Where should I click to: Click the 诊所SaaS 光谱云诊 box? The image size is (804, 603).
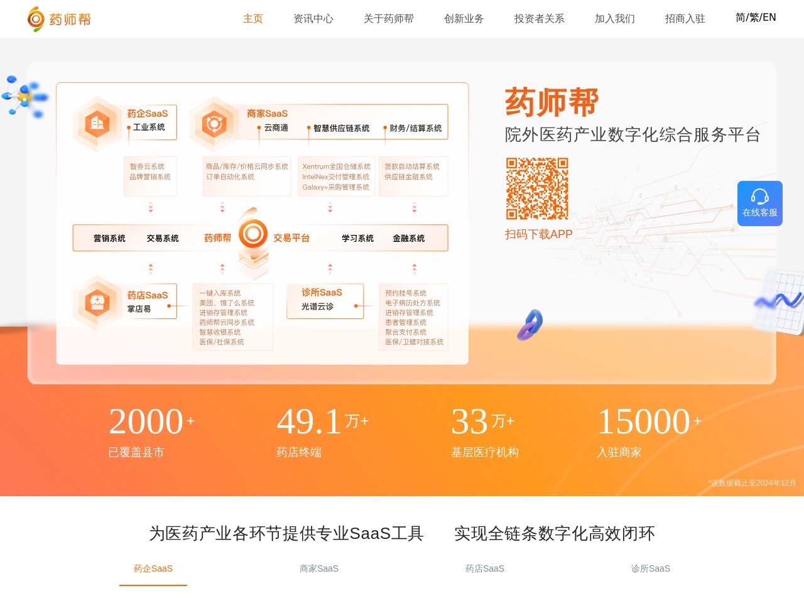[325, 300]
